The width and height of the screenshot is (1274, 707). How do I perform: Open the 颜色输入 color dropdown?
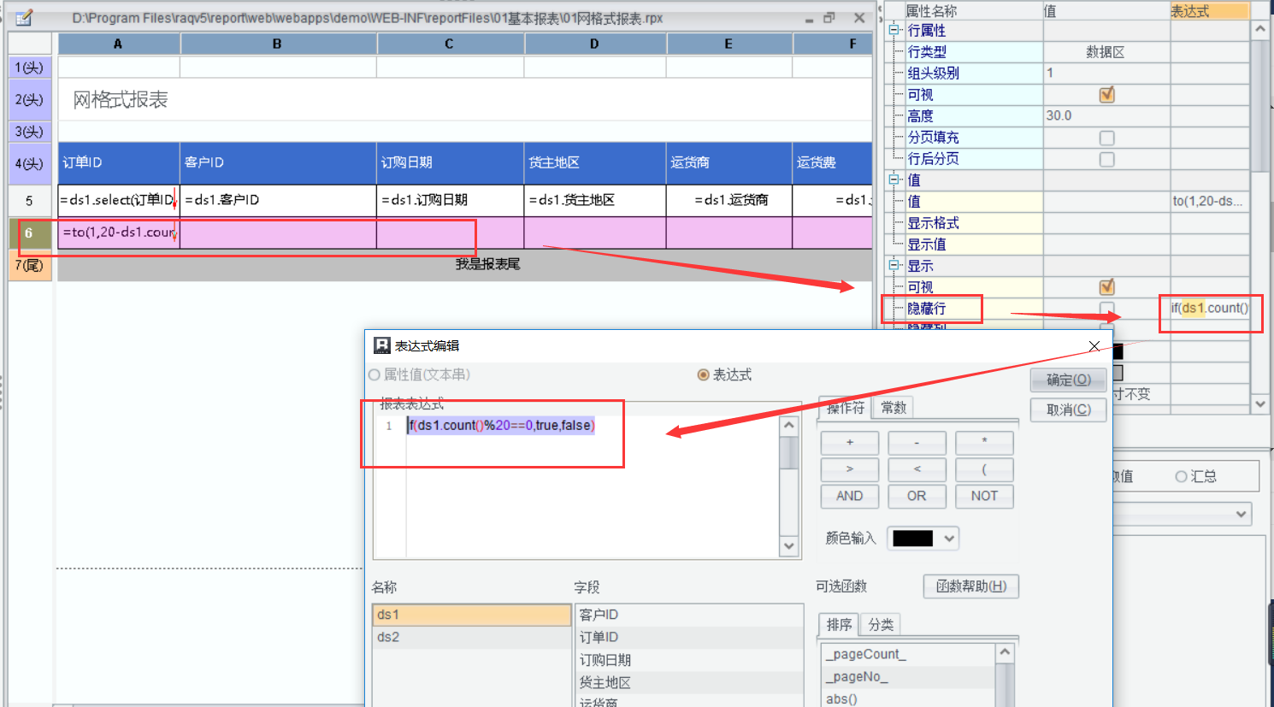click(x=948, y=539)
